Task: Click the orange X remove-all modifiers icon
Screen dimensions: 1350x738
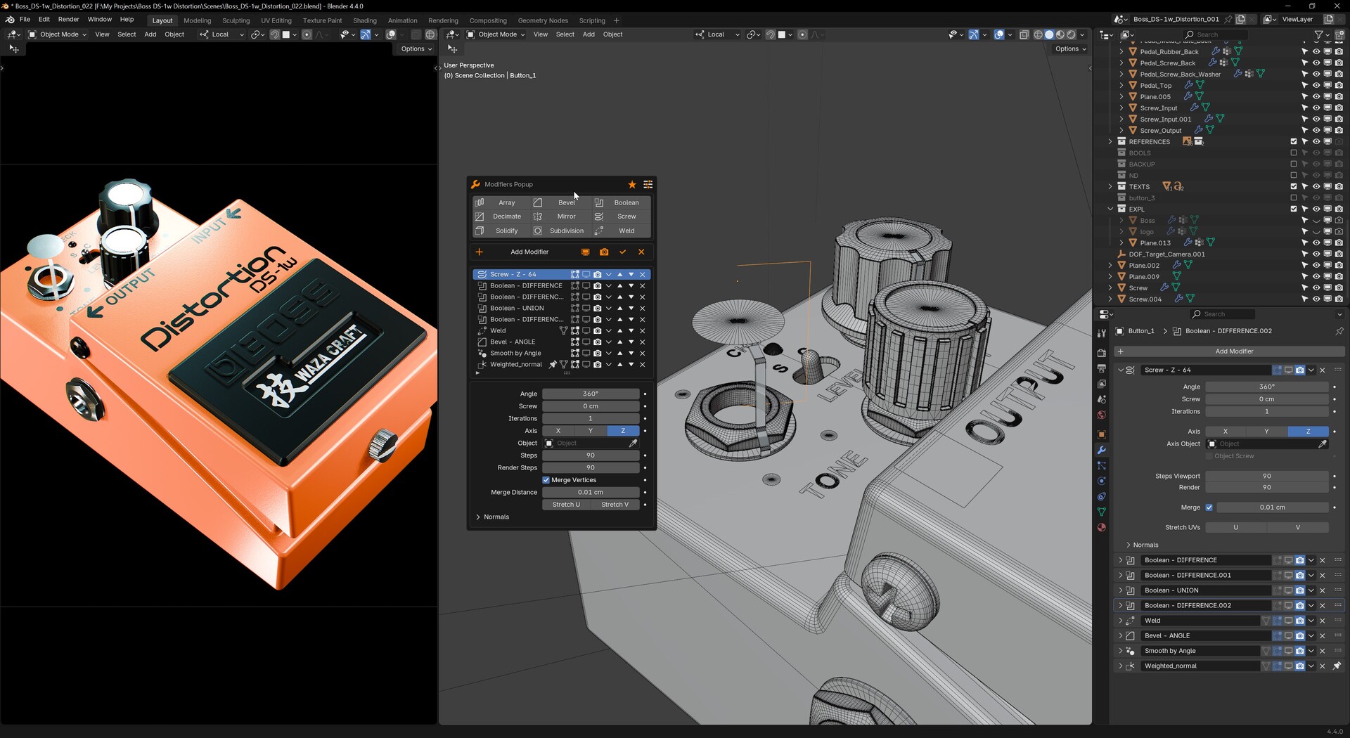Action: click(x=641, y=252)
